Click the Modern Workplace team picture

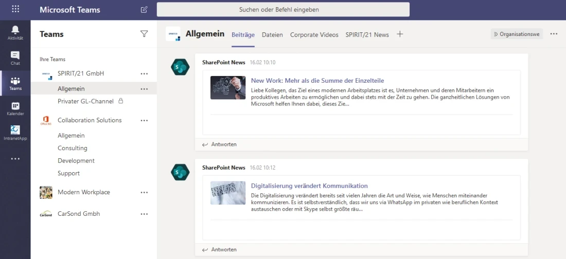click(x=46, y=192)
